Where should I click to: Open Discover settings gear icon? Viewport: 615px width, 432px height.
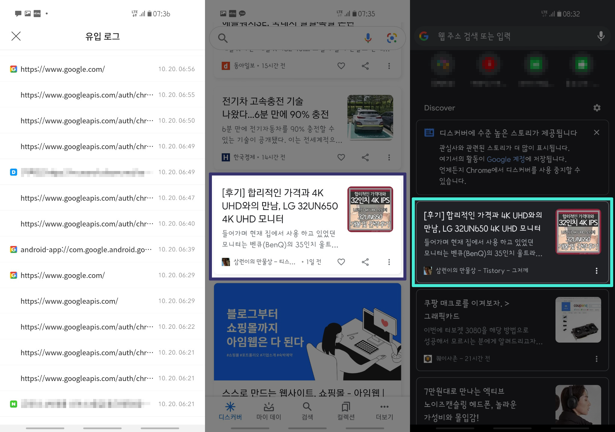click(597, 108)
